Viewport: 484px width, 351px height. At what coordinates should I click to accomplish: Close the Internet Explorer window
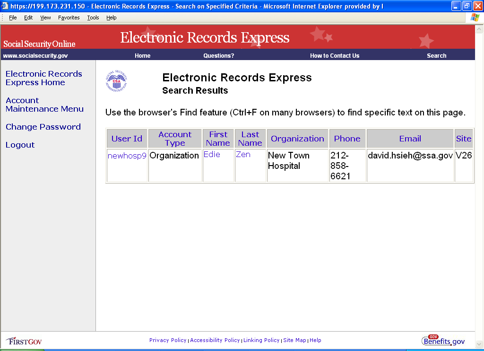(478, 6)
